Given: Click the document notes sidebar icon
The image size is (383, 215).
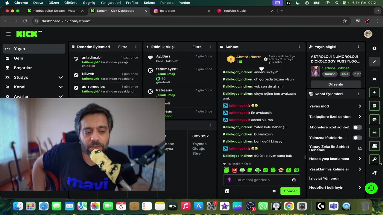Looking at the screenshot, I should tap(374, 106).
